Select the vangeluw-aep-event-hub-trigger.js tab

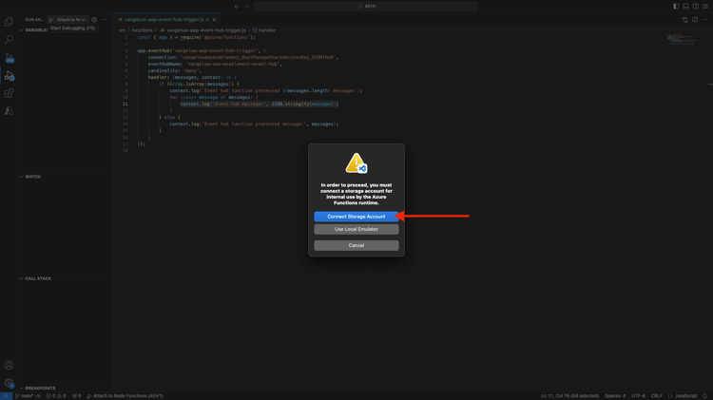click(164, 20)
